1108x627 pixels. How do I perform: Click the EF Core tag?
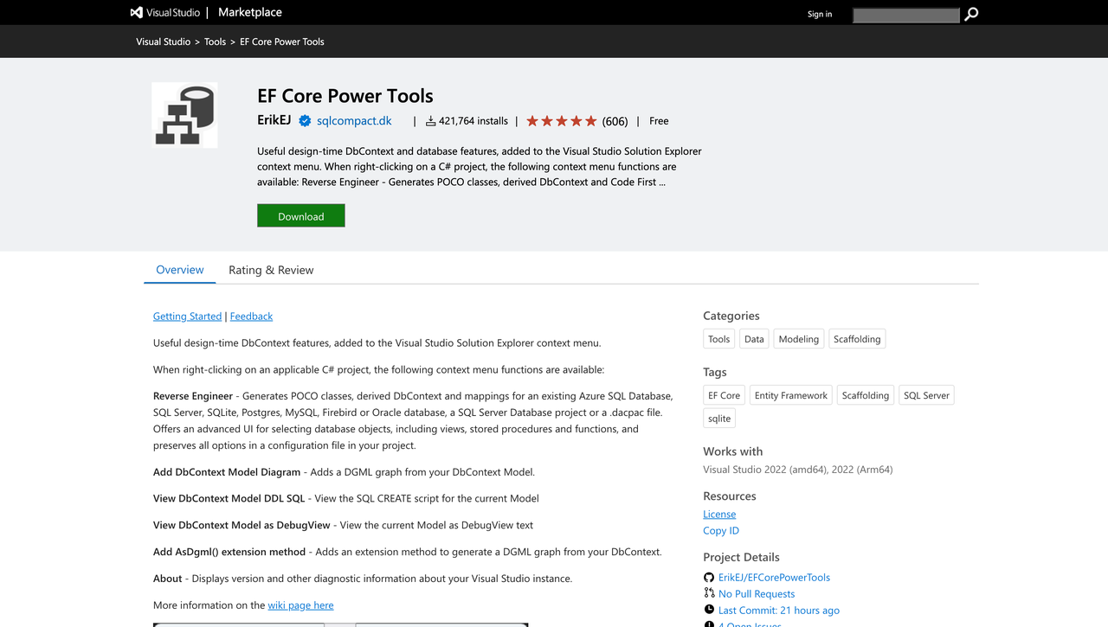pyautogui.click(x=724, y=395)
